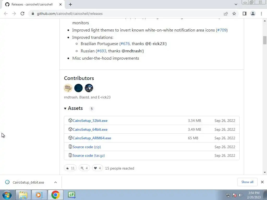Image resolution: width=267 pixels, height=200 pixels.
Task: Click the padlock site info icon
Action: coord(33,14)
